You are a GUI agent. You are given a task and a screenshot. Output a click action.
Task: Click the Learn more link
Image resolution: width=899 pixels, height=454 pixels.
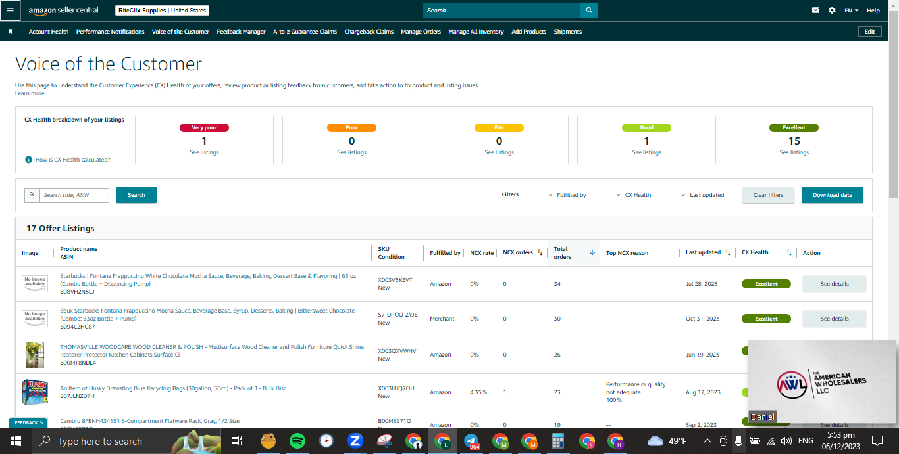coord(30,93)
